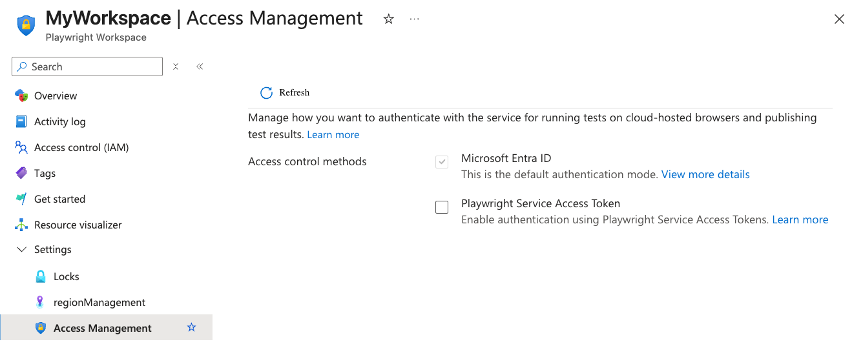
Task: Click the Resource visualizer diagram icon
Action: click(21, 225)
